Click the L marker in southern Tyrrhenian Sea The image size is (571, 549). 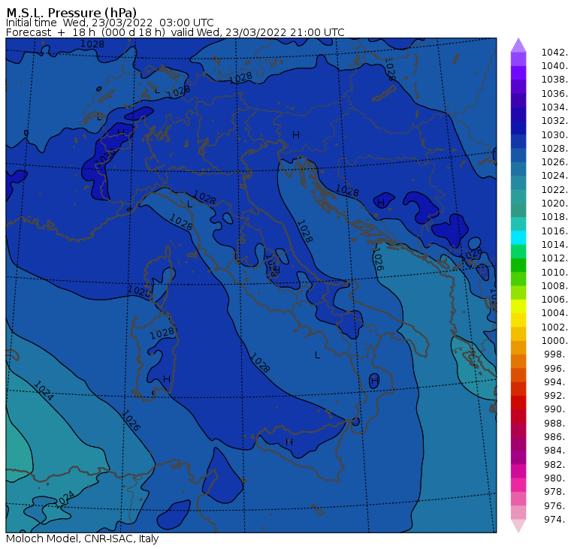tap(318, 355)
